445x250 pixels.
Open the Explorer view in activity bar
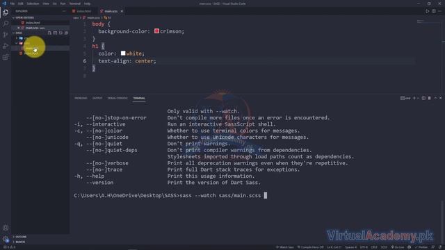[6, 12]
